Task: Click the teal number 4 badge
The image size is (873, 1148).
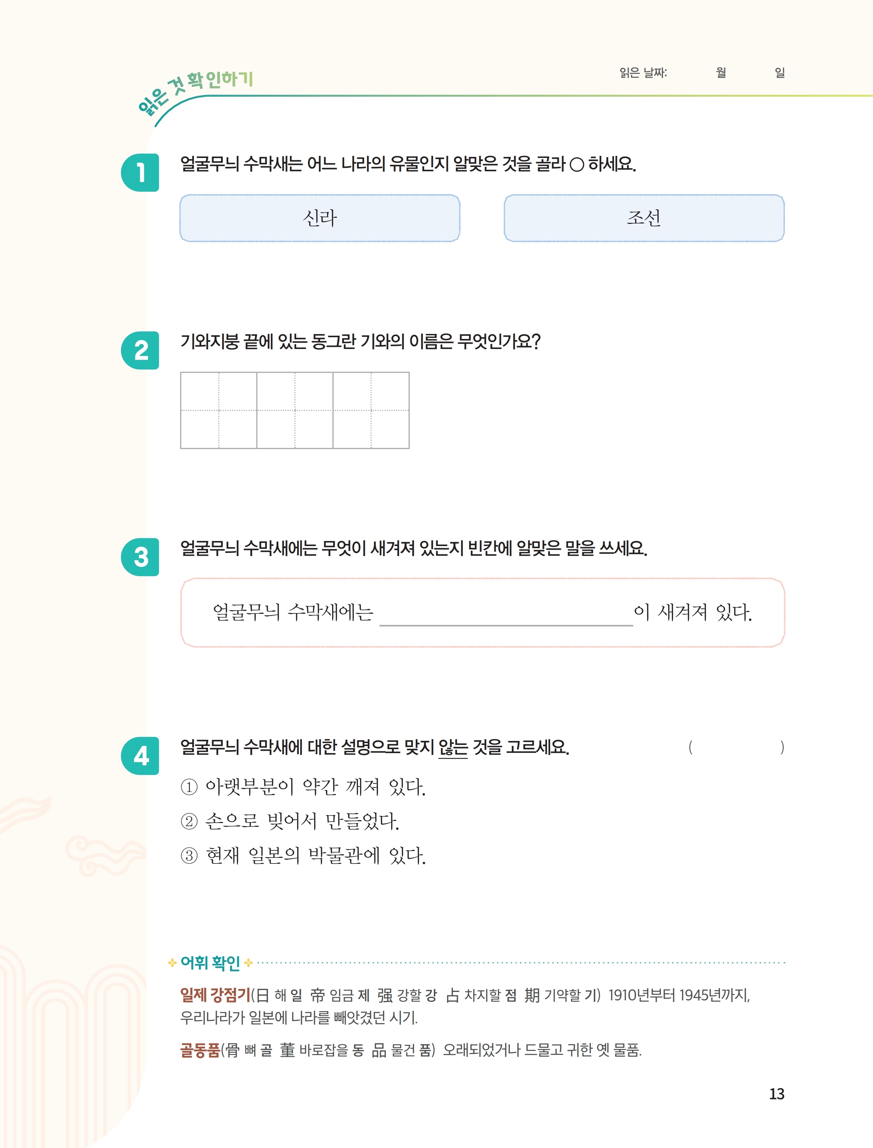Action: coord(140,756)
